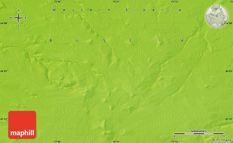Click the © 2011 Maphill copyright text
The height and width of the screenshot is (143, 233).
click(x=222, y=140)
